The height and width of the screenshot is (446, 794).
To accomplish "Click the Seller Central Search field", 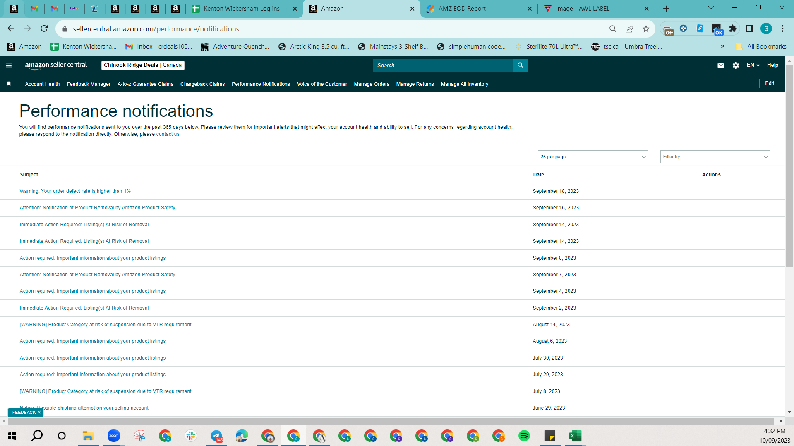I will (x=443, y=65).
